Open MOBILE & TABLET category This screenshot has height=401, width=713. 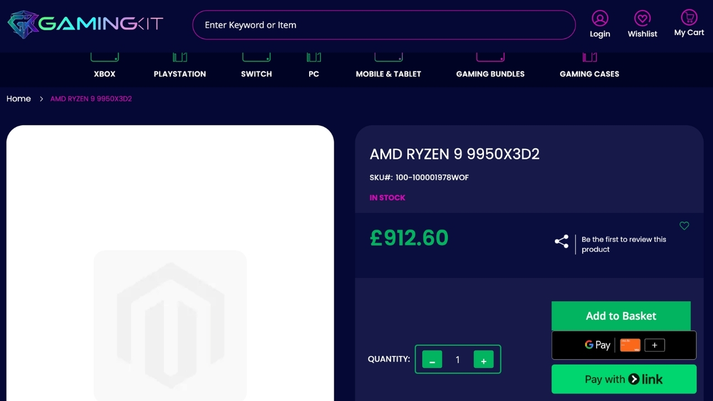pos(388,74)
